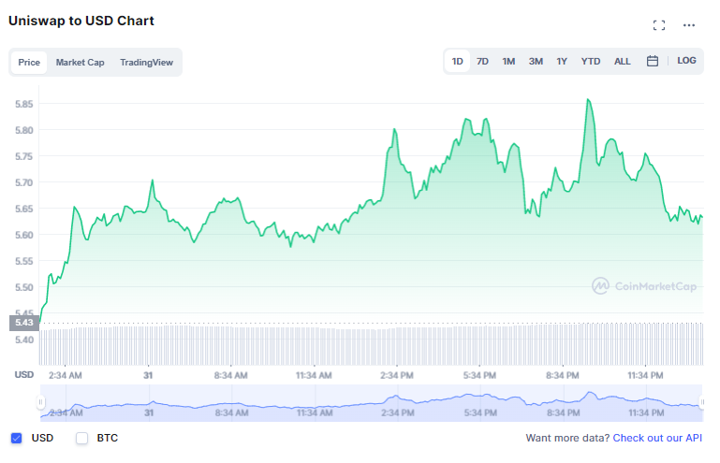This screenshot has width=720, height=463.
Task: Open the Check out our API link
Action: coord(657,439)
